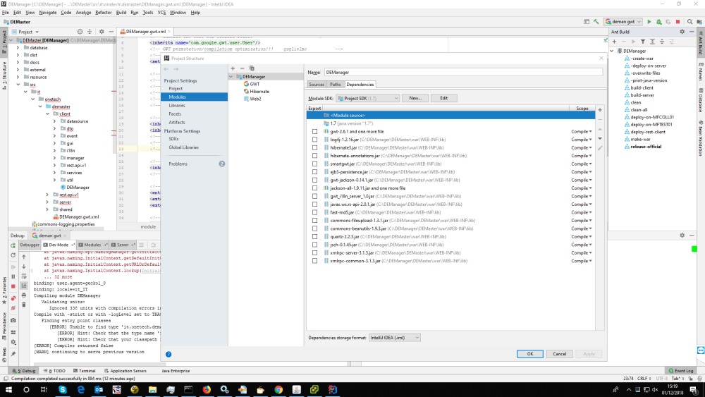Switch to the Sources tab
This screenshot has height=397, width=705.
(316, 85)
